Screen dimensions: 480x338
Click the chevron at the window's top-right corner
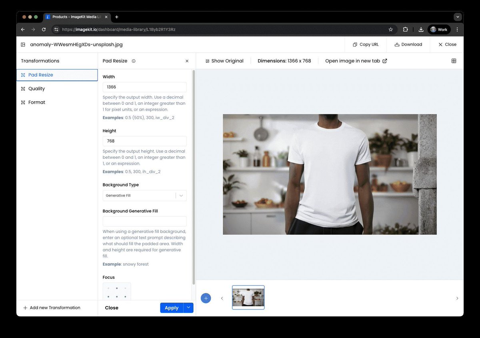tap(457, 16)
